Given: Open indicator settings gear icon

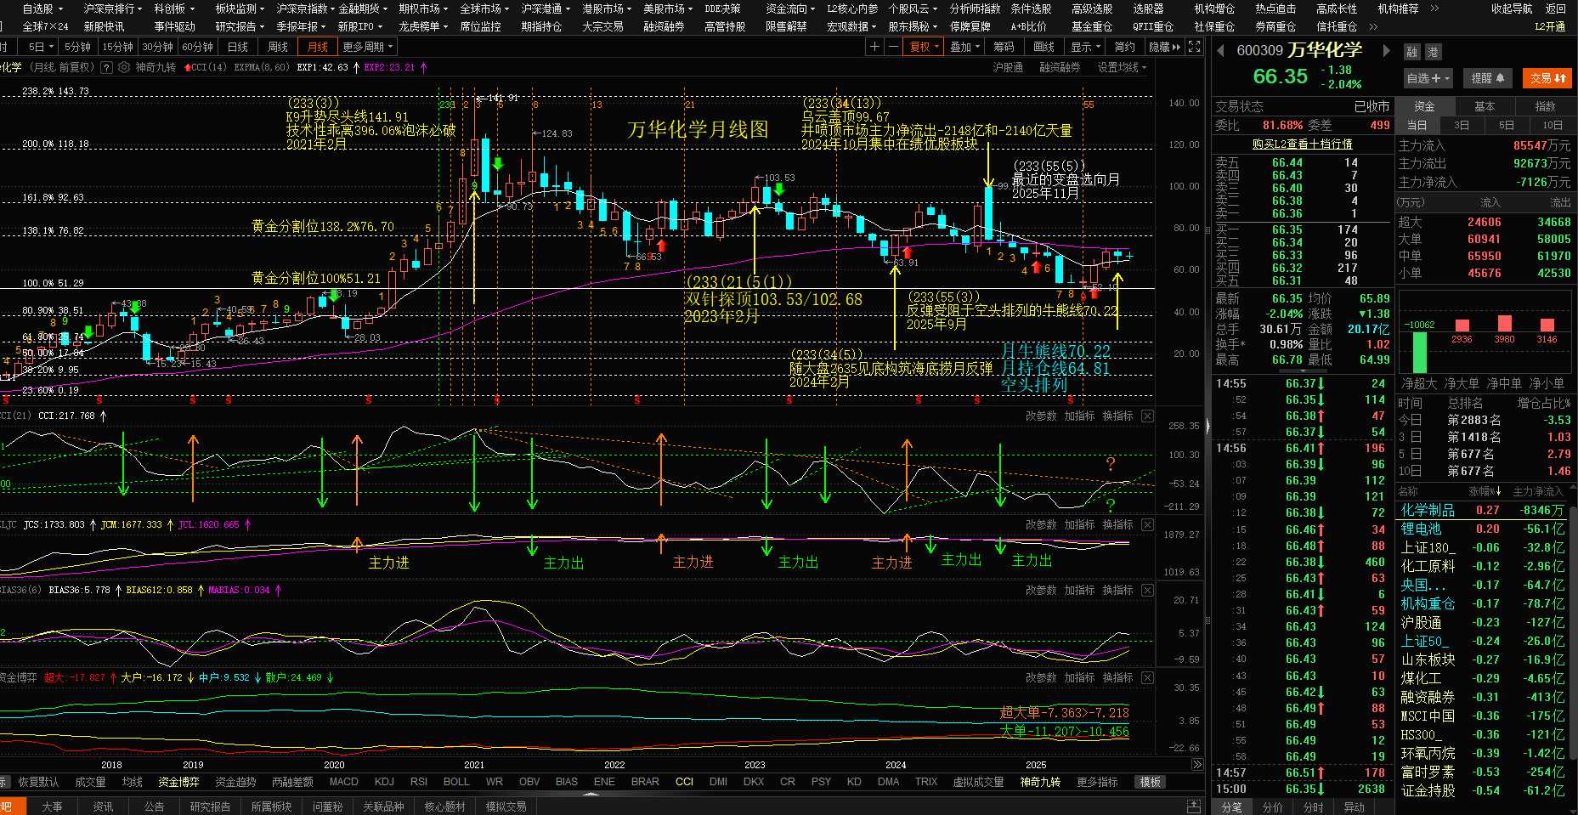Looking at the screenshot, I should click(125, 67).
